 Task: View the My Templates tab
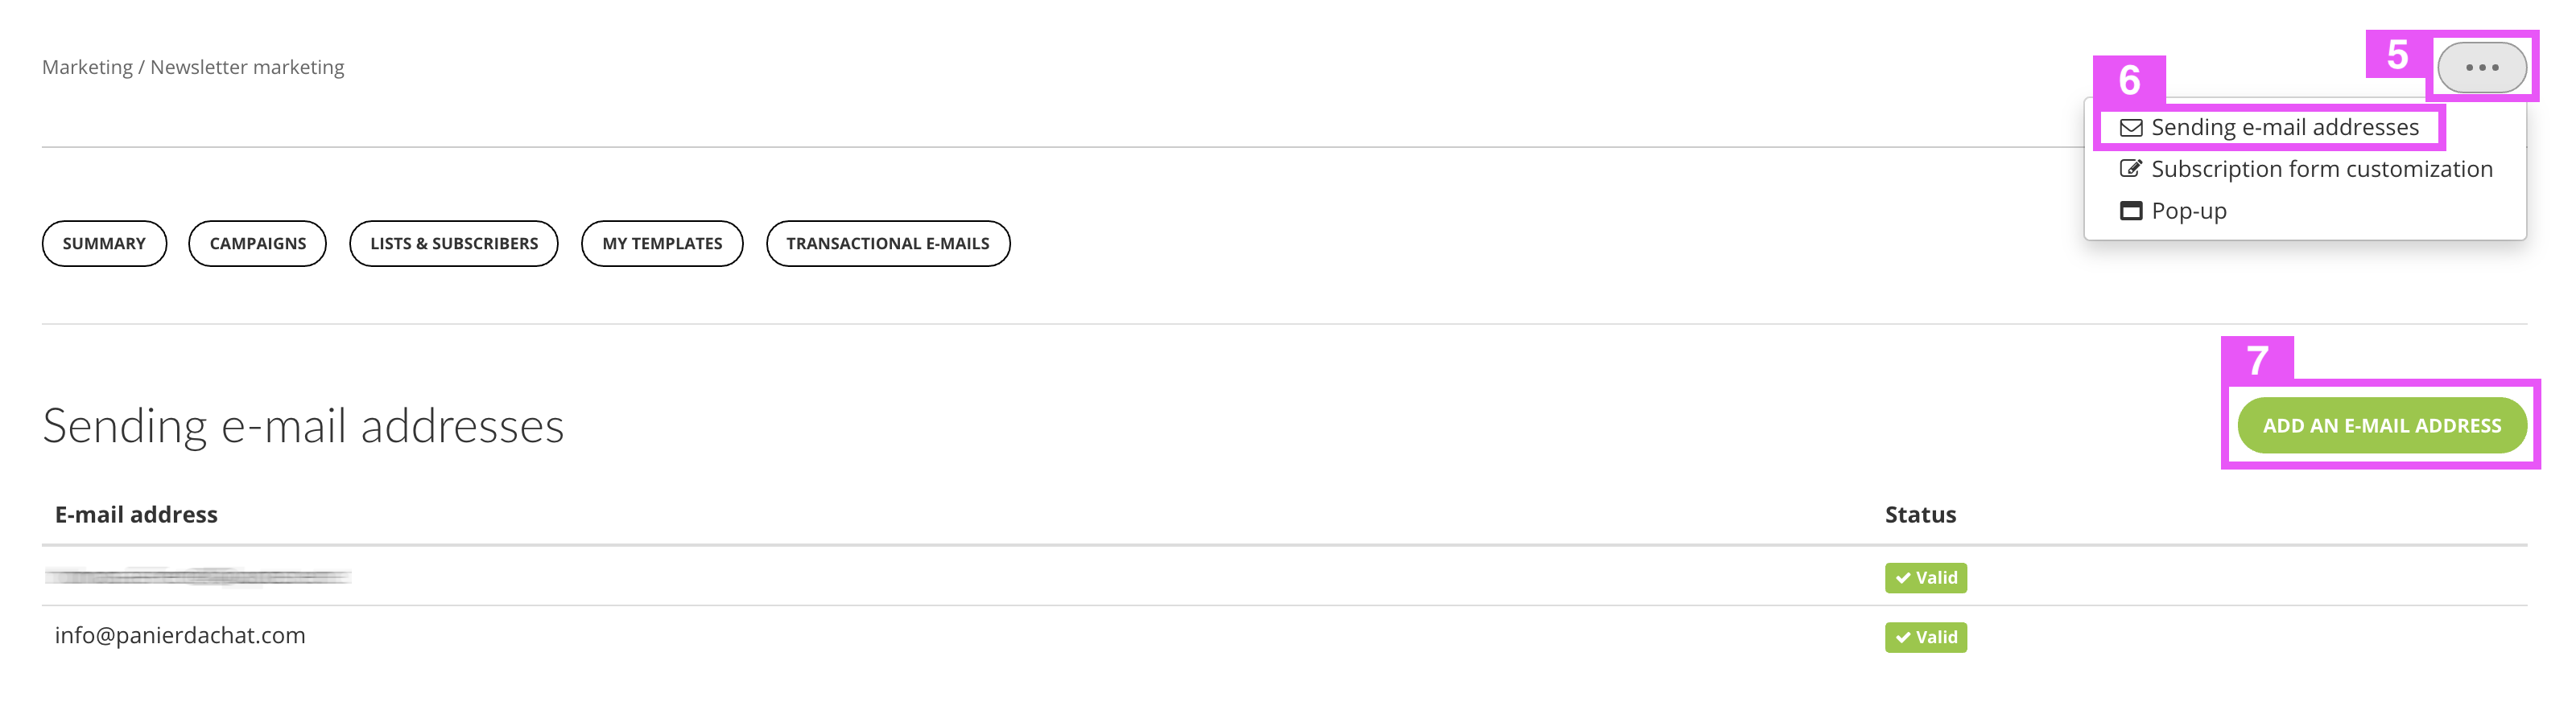point(662,244)
